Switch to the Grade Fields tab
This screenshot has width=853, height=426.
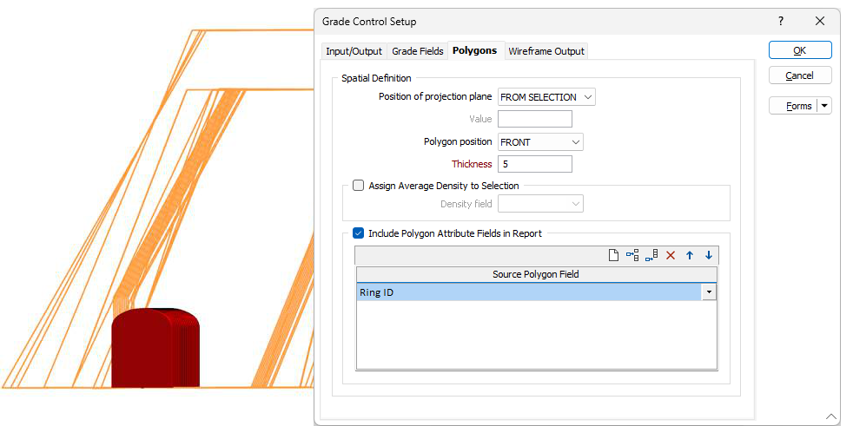point(418,51)
